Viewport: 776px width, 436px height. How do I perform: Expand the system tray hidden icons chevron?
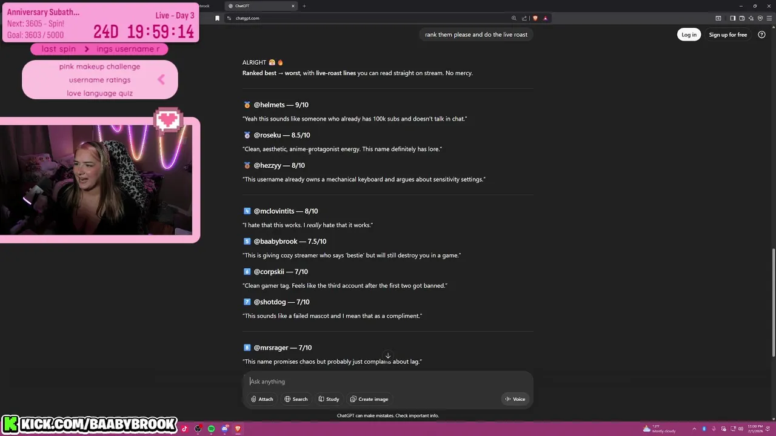point(694,429)
